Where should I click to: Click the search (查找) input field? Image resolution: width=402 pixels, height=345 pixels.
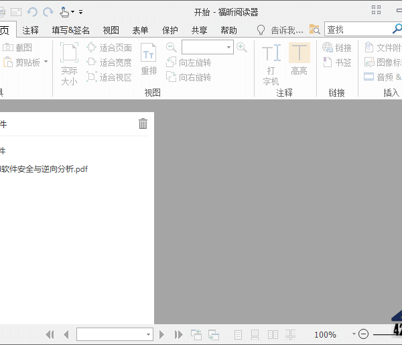pyautogui.click(x=357, y=30)
